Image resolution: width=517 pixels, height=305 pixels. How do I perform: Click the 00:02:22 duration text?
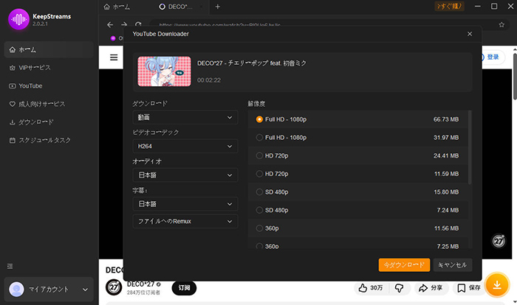coord(209,80)
